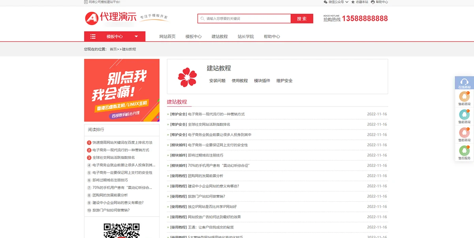
Task: Go to 站长学院 navigation item
Action: (x=245, y=36)
